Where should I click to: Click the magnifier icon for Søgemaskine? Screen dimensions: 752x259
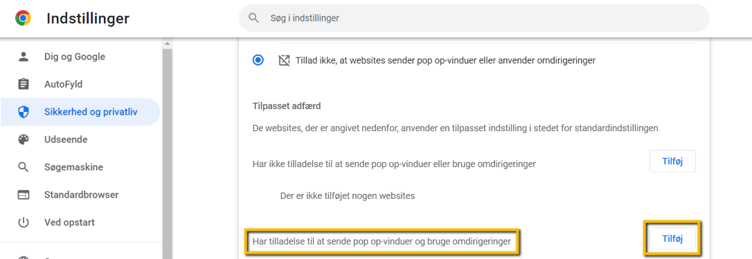[x=24, y=168]
